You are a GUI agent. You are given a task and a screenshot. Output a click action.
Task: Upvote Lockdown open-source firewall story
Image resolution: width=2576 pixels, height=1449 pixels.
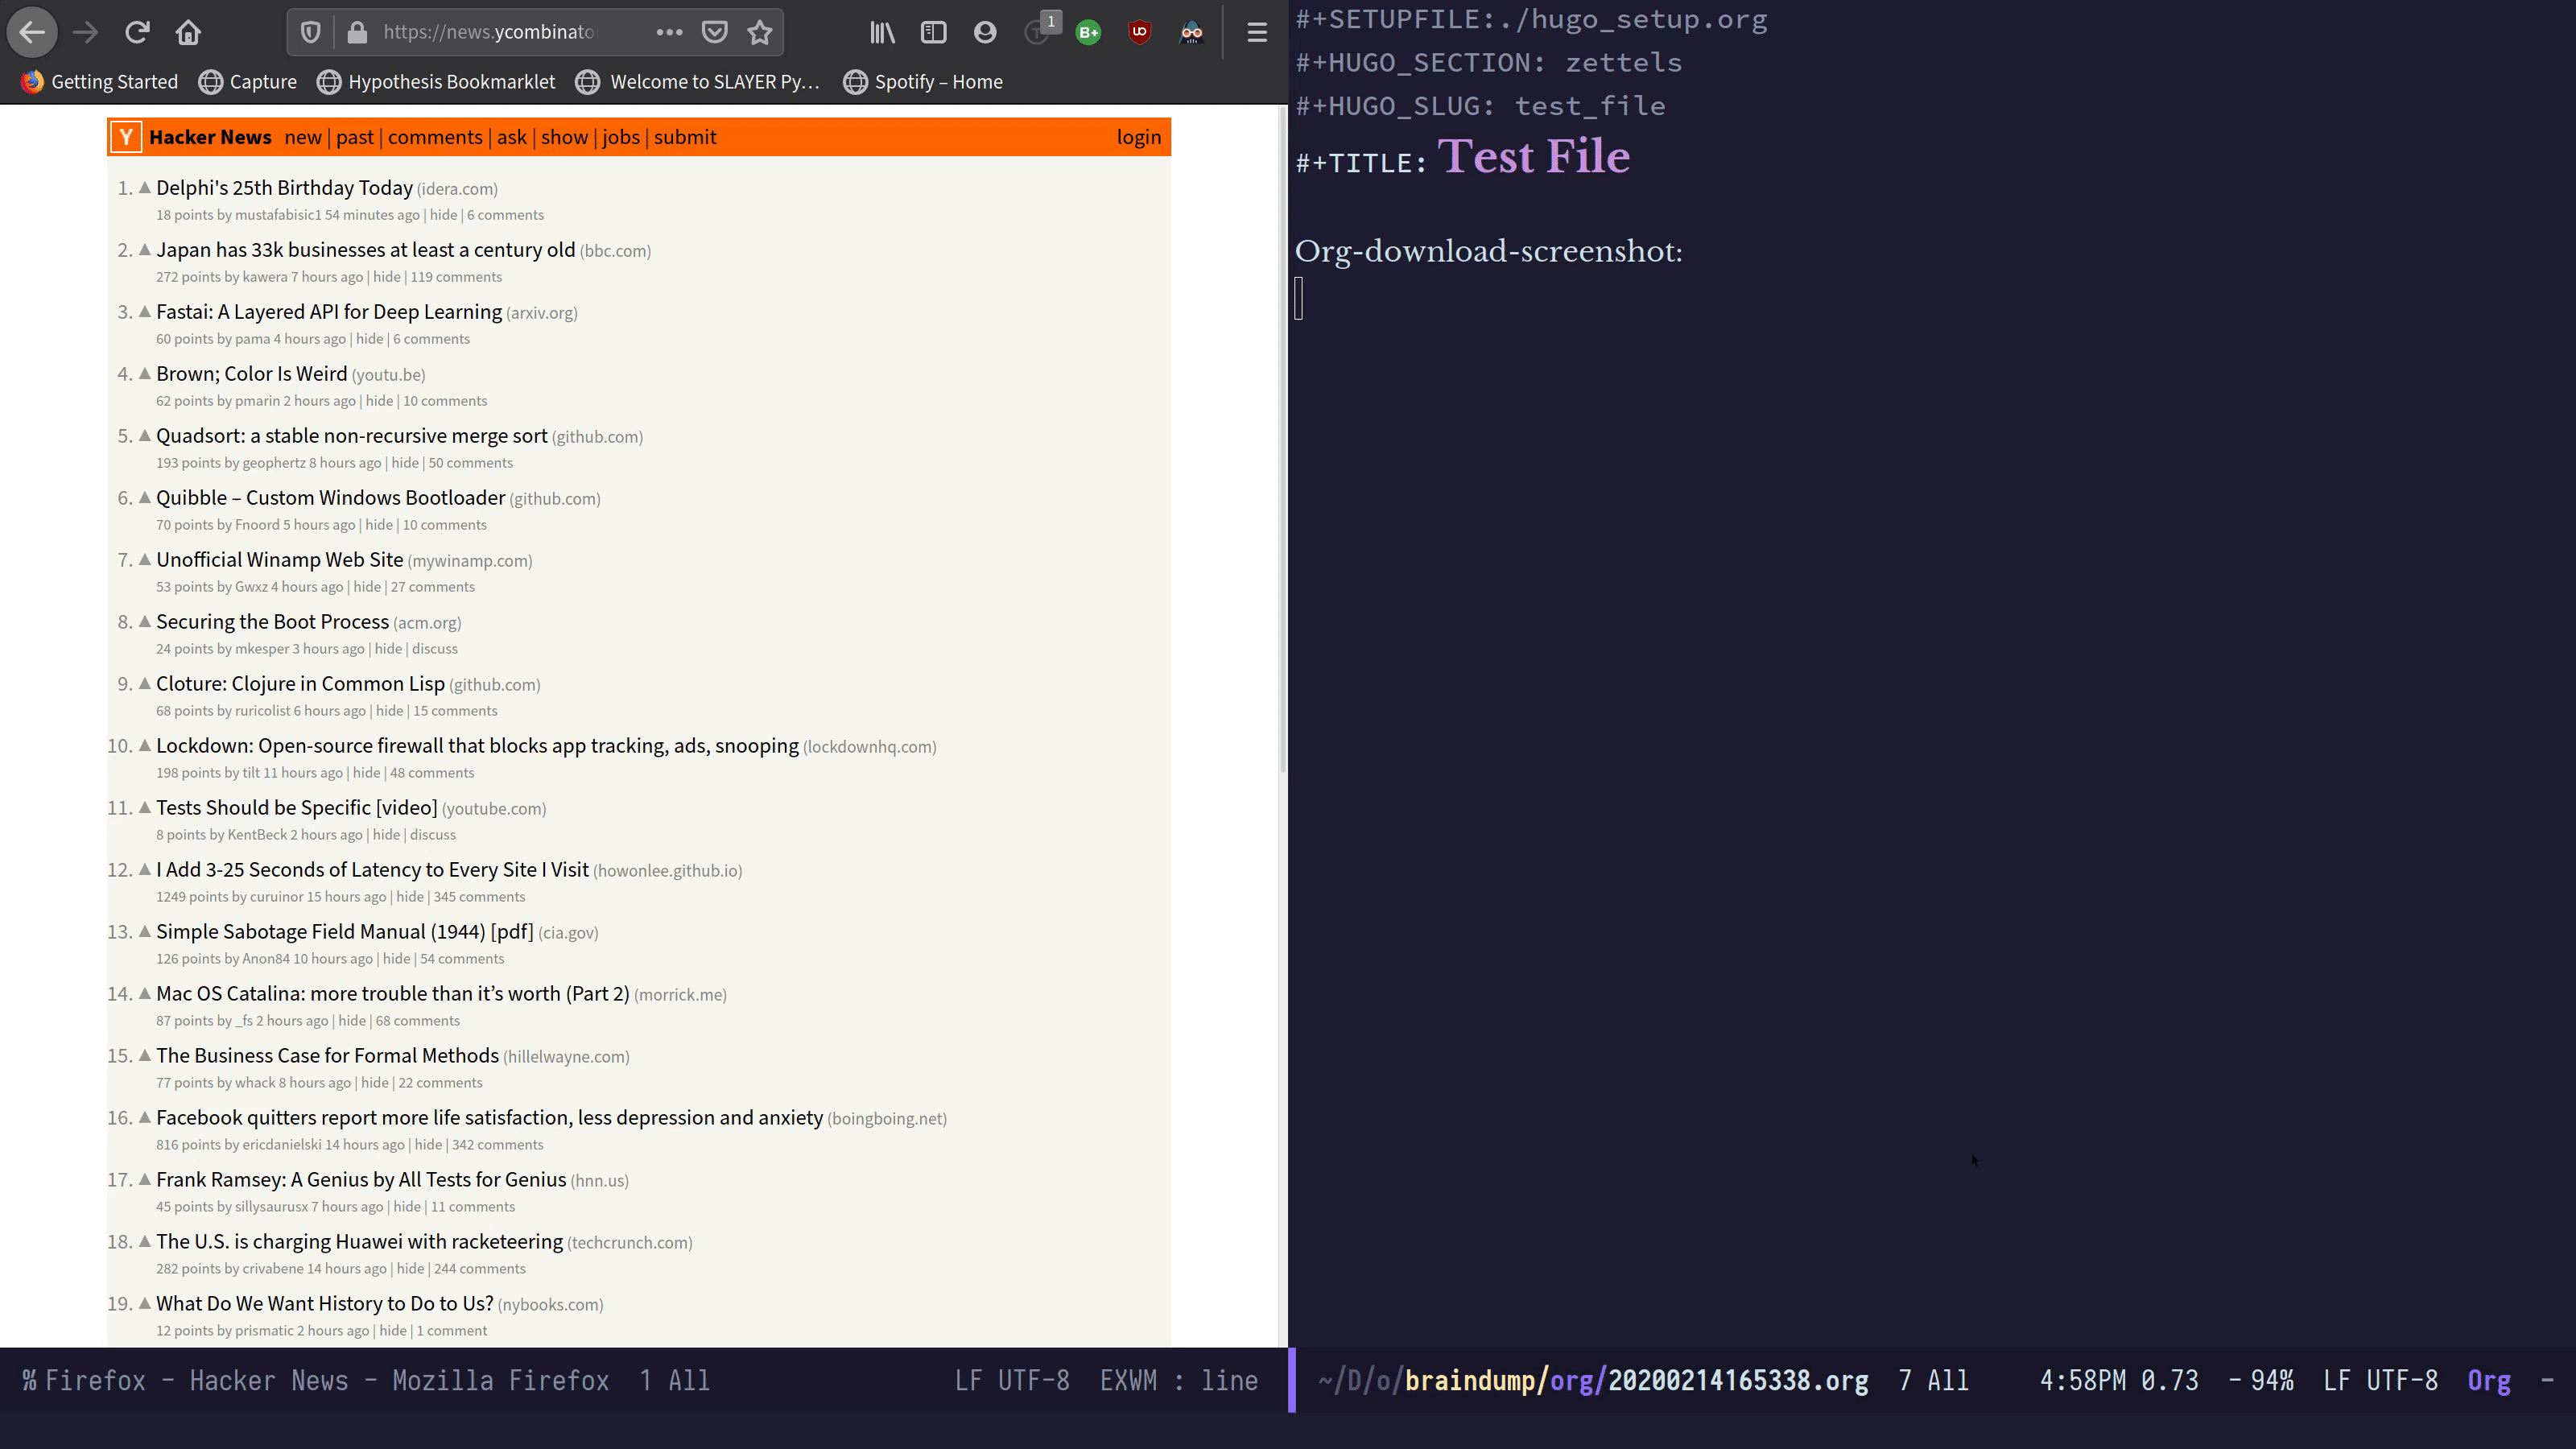tap(145, 745)
